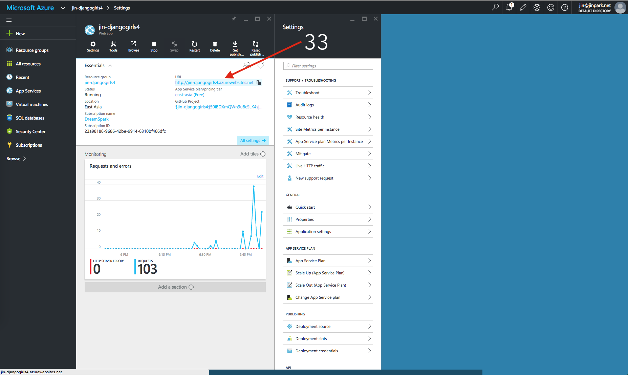Screen dimensions: 628x375
Task: Open Deployment source
Action: [328, 326]
